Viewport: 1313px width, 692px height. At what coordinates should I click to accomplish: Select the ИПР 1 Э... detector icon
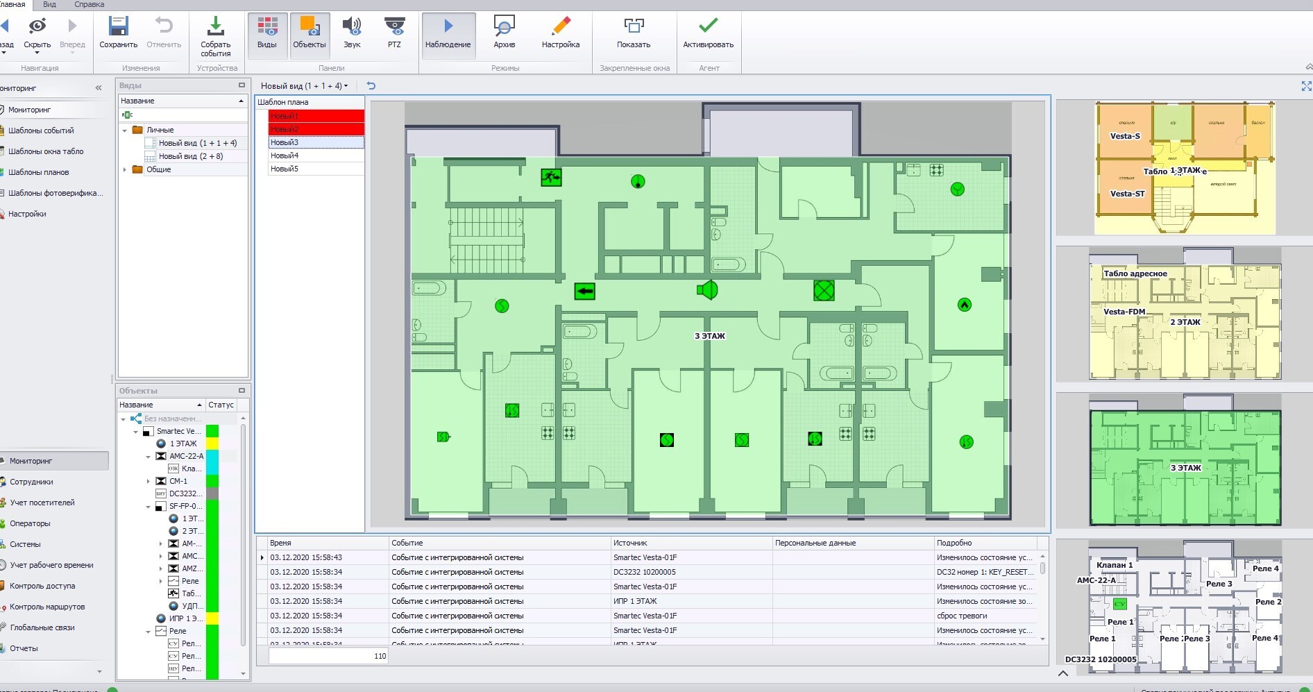[161, 618]
